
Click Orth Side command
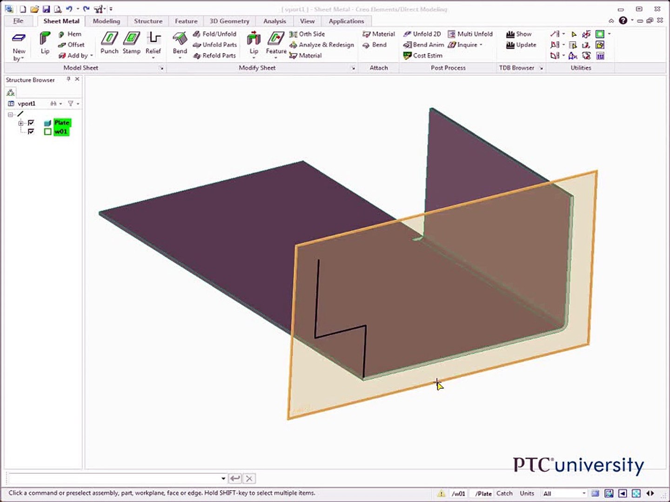[307, 34]
